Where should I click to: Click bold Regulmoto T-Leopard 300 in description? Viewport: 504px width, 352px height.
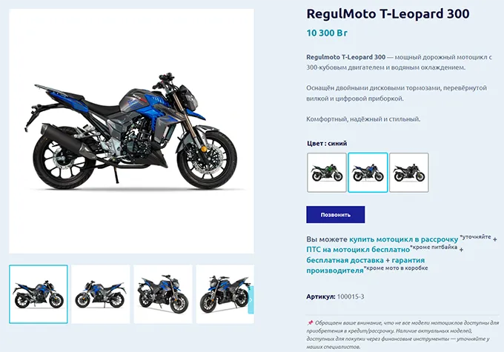345,57
